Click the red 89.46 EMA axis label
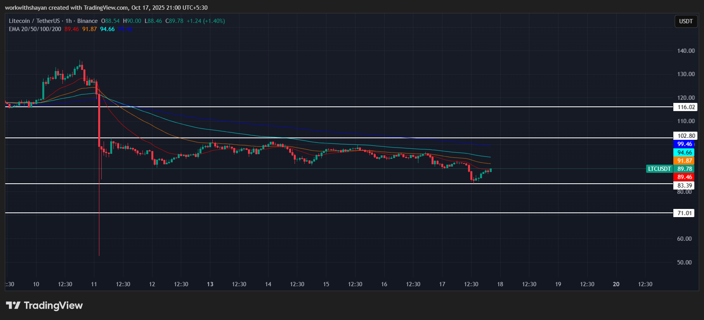The width and height of the screenshot is (704, 320). pyautogui.click(x=685, y=177)
